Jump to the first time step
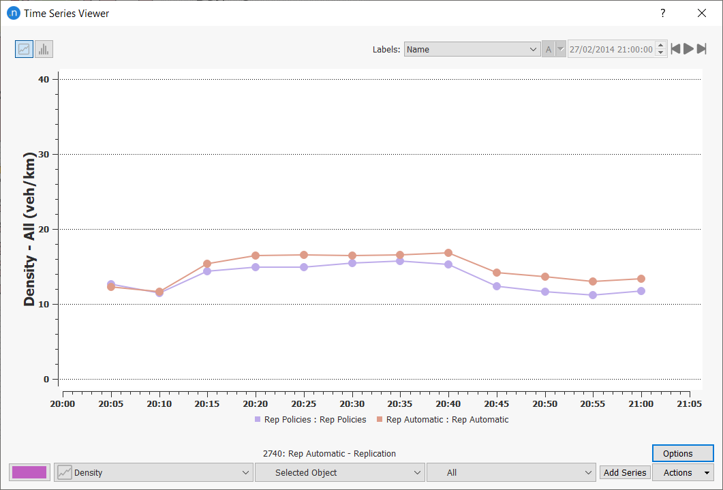The image size is (723, 490). [x=675, y=49]
